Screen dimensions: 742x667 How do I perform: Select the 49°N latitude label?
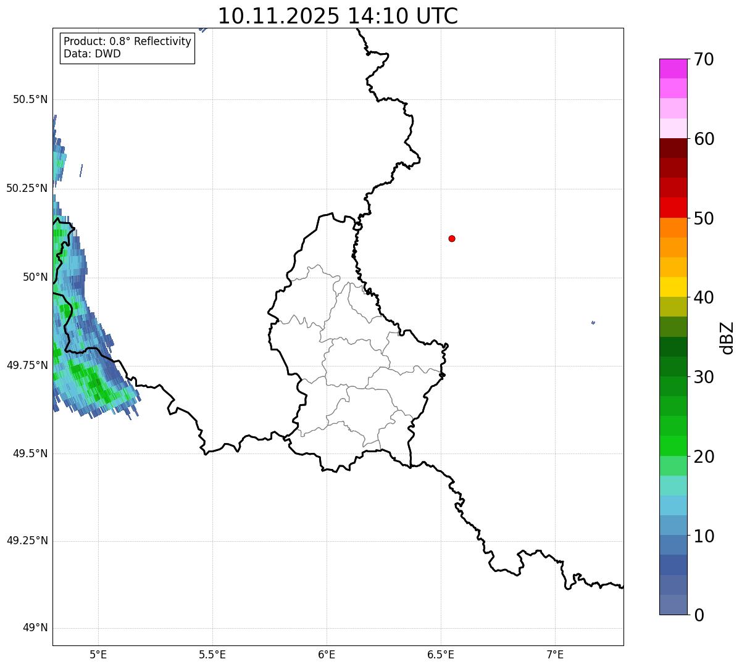pyautogui.click(x=35, y=628)
